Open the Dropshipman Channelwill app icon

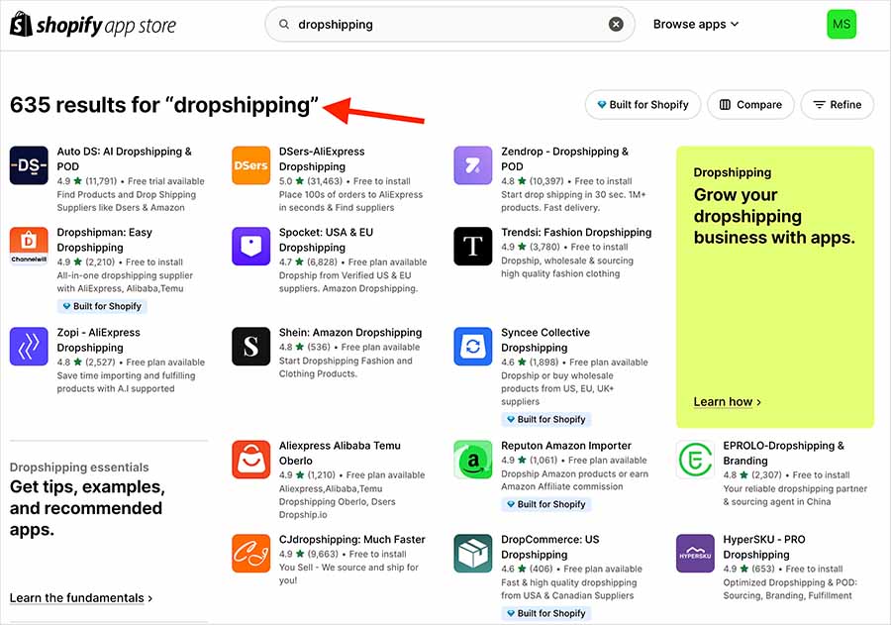coord(29,247)
